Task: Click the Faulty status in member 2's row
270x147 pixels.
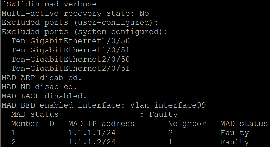Action: (x=235, y=142)
